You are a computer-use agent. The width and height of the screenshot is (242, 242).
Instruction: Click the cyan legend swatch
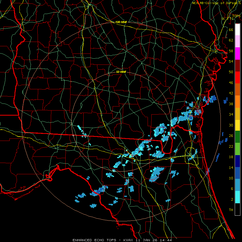(x=237, y=197)
